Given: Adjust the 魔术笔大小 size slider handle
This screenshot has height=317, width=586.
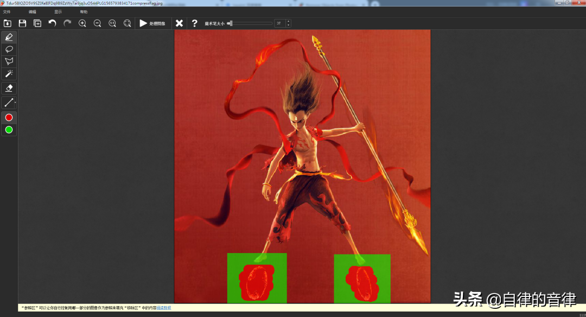Looking at the screenshot, I should point(231,23).
